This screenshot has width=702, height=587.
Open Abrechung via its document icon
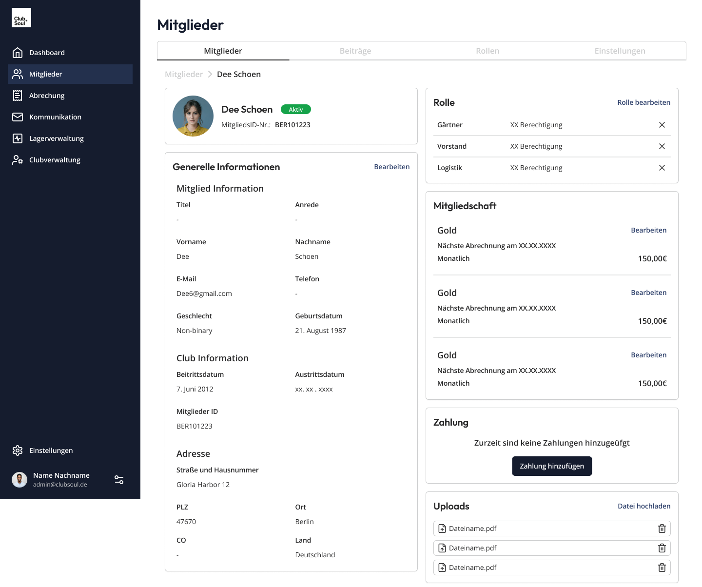[x=18, y=96]
